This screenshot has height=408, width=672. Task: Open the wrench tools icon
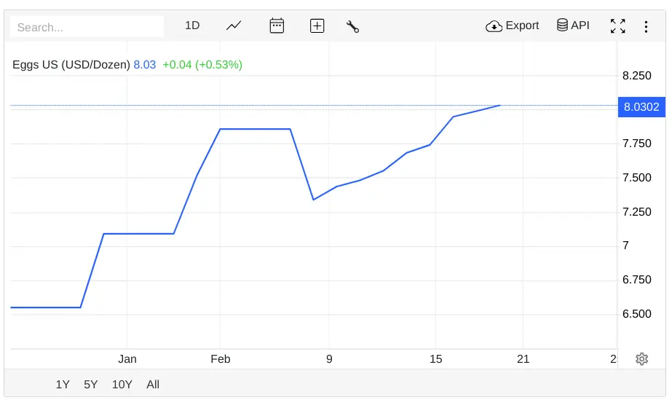(353, 26)
